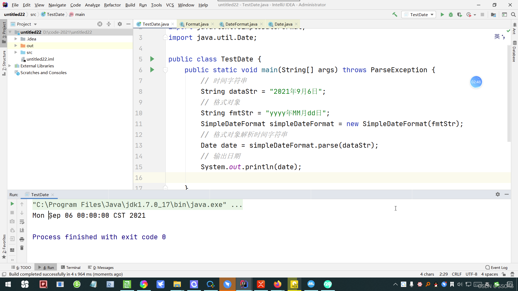Click locate file target icon in Project panel
This screenshot has width=518, height=291.
100,24
